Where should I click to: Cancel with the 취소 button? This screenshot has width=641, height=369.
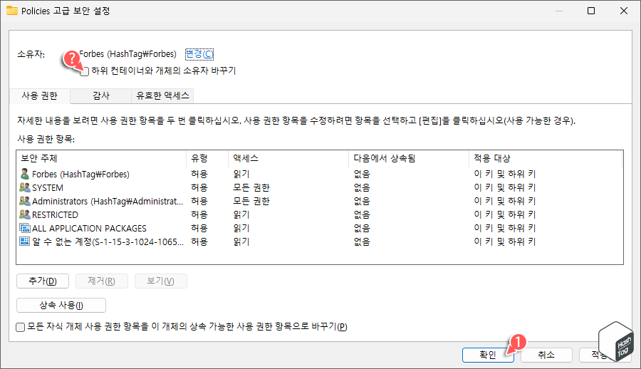(x=546, y=355)
